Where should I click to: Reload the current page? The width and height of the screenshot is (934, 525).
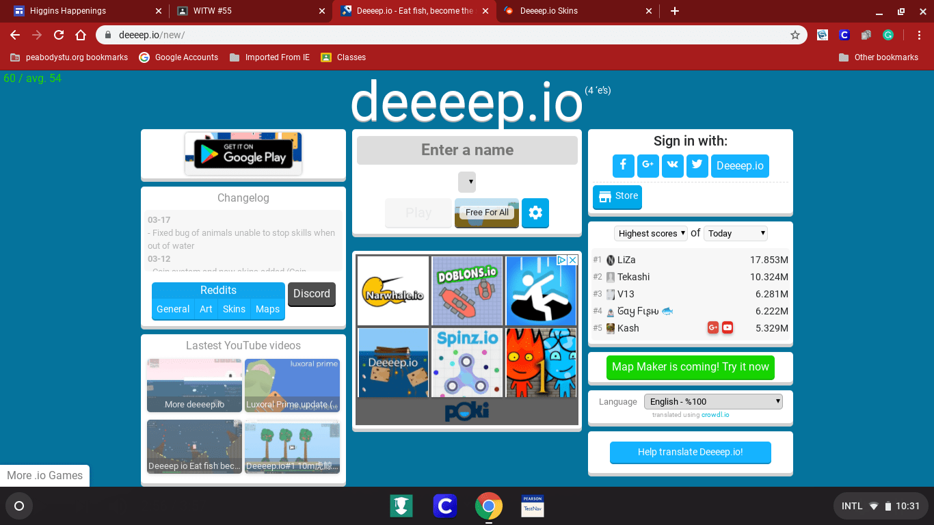59,35
